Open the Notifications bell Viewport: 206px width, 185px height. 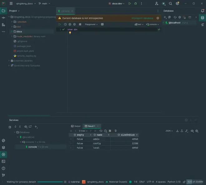(x=203, y=11)
